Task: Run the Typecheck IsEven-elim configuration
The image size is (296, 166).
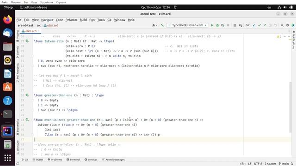Action: coord(212,25)
